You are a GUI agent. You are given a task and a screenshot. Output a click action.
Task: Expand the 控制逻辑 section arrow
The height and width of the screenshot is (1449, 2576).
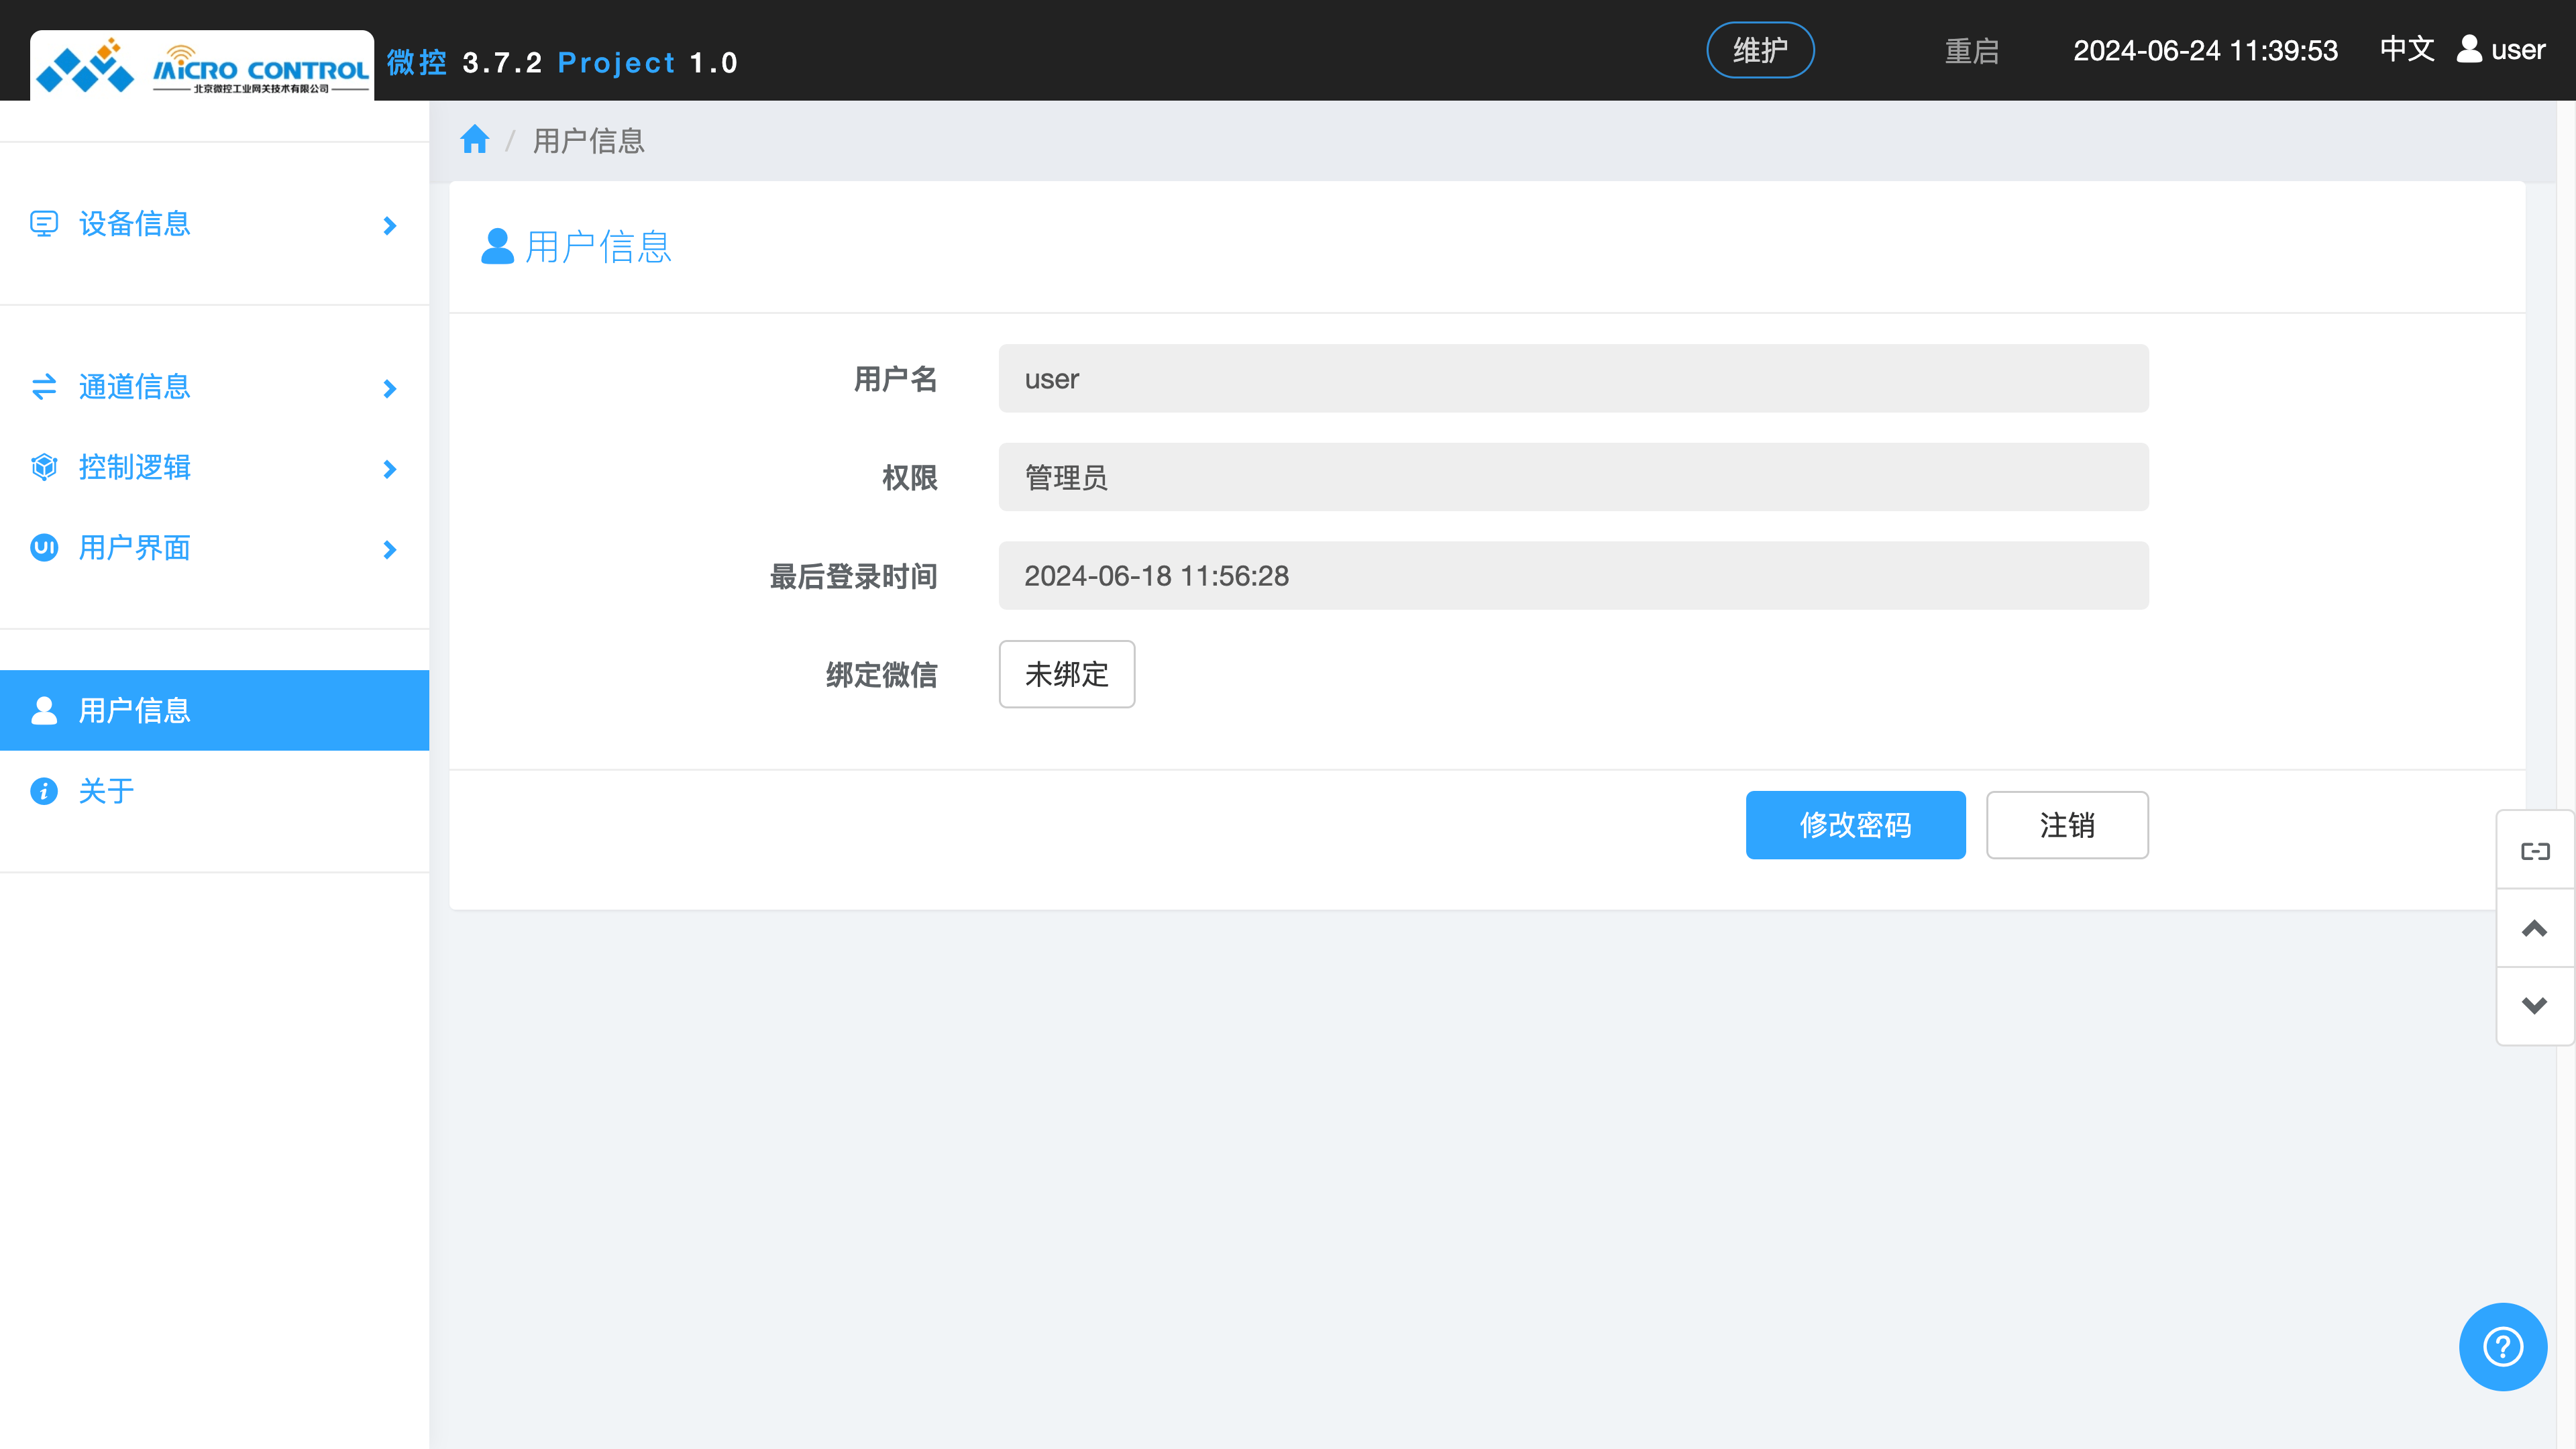(x=389, y=468)
